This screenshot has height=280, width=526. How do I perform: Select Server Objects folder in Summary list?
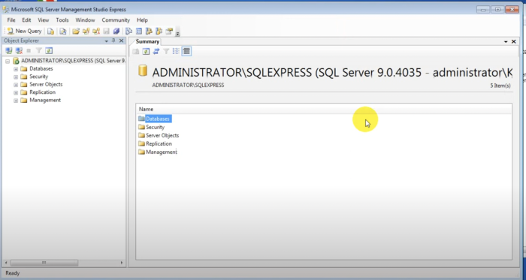(162, 136)
